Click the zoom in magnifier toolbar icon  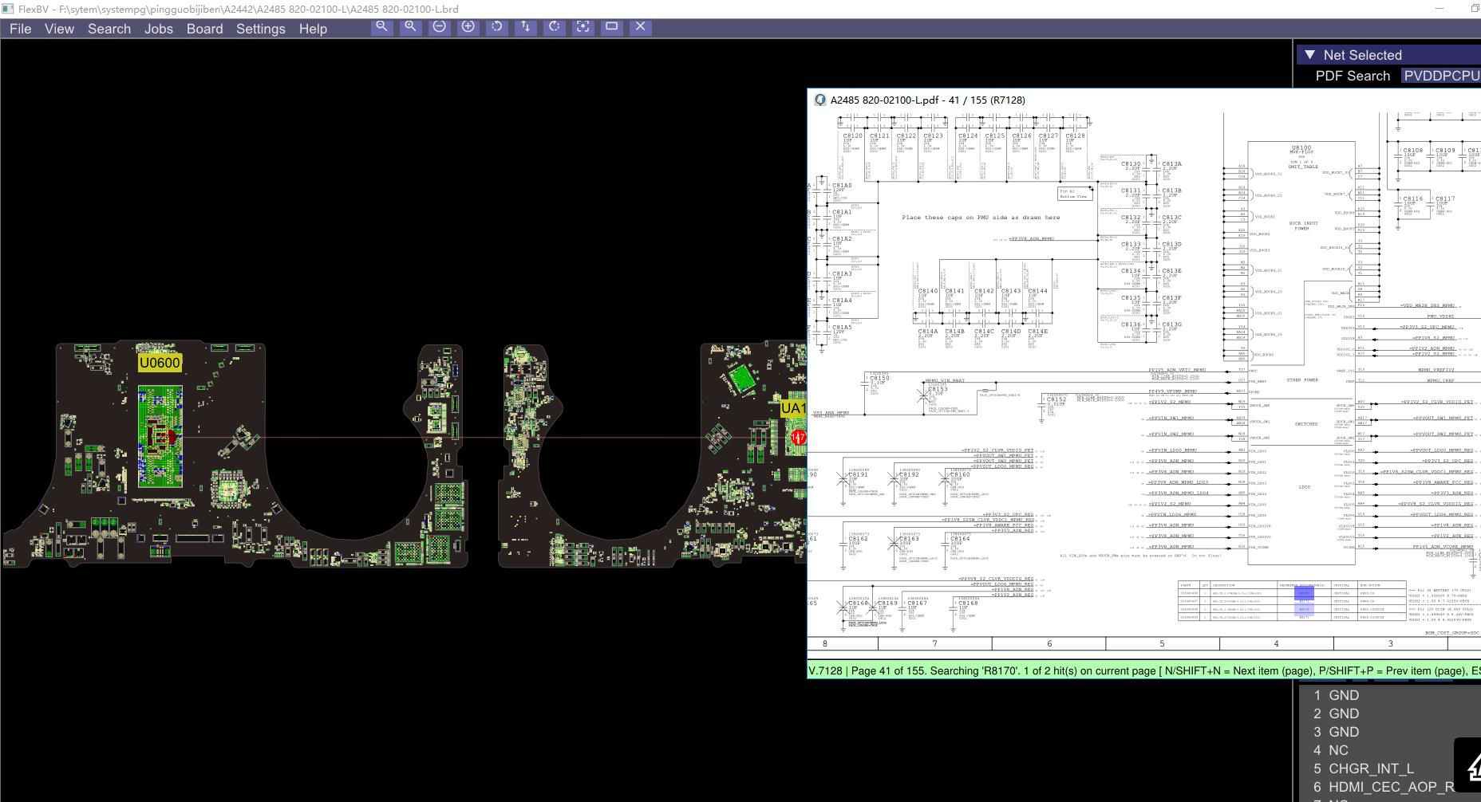410,26
